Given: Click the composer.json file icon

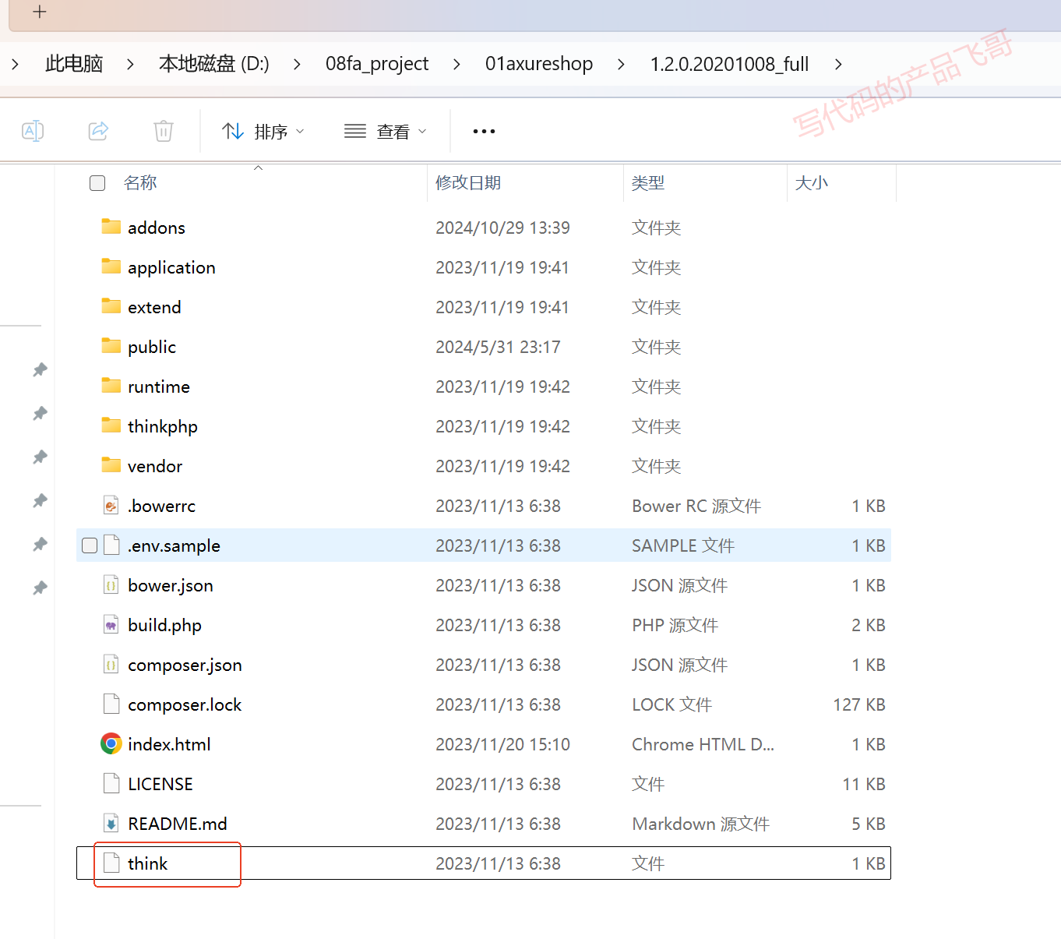Looking at the screenshot, I should tap(111, 665).
